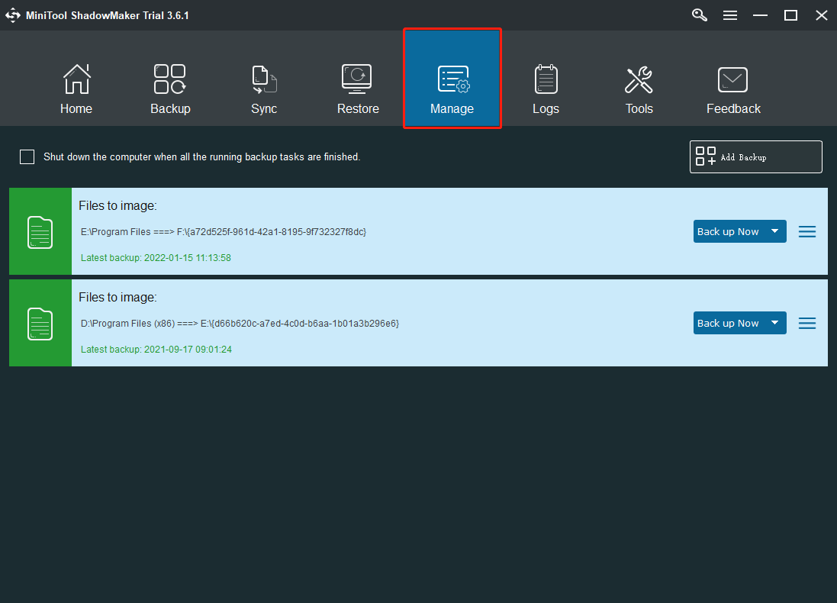This screenshot has height=603, width=837.
Task: Back up the D:\Program Files (x86) task now
Action: [x=729, y=322]
